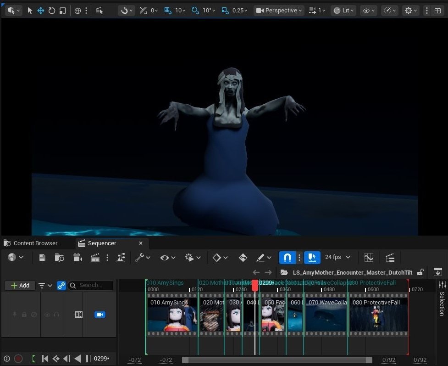Screen dimensions: 448x366
Task: Click the arrow Select tool in viewport toolbar
Action: (x=30, y=11)
